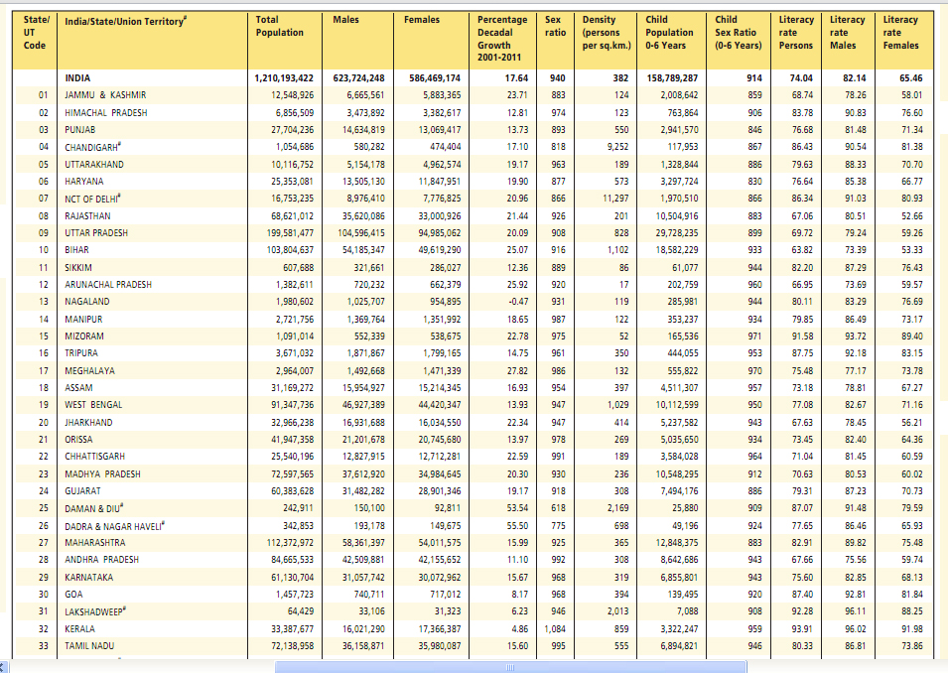Click the 'Males' column header

pos(345,20)
